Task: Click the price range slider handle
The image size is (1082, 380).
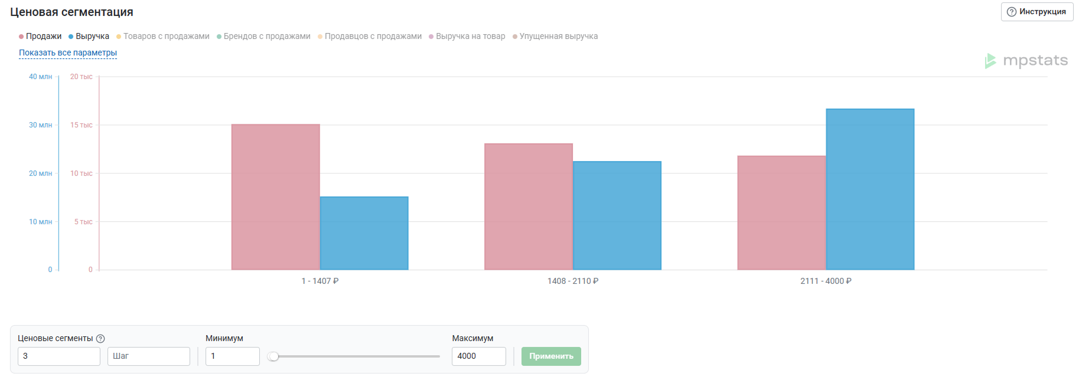Action: [273, 356]
